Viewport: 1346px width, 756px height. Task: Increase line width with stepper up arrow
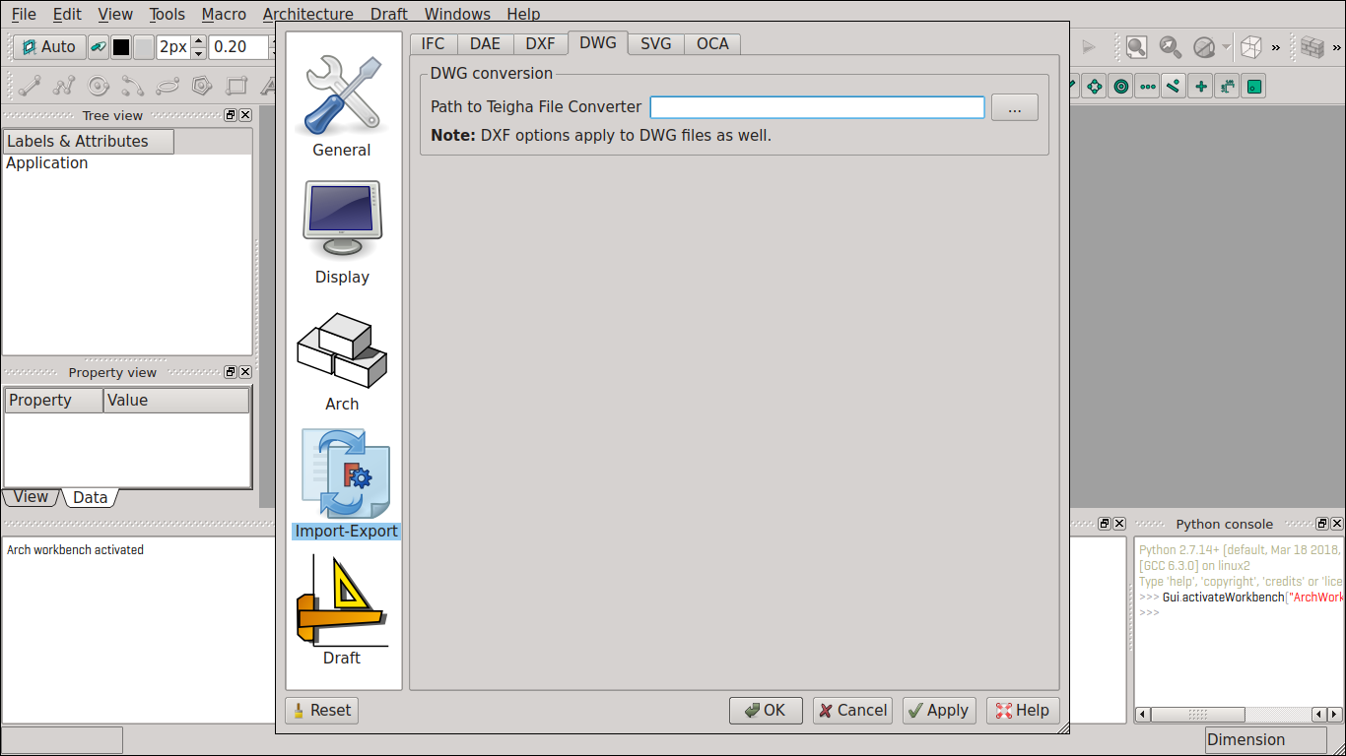[x=199, y=41]
